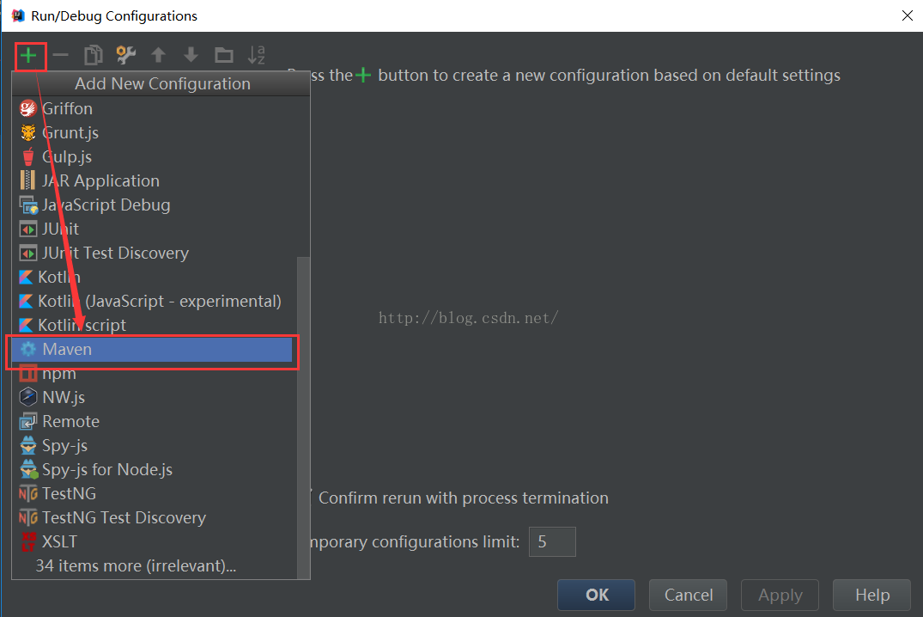
Task: Pick the TestNG configuration type
Action: (69, 494)
